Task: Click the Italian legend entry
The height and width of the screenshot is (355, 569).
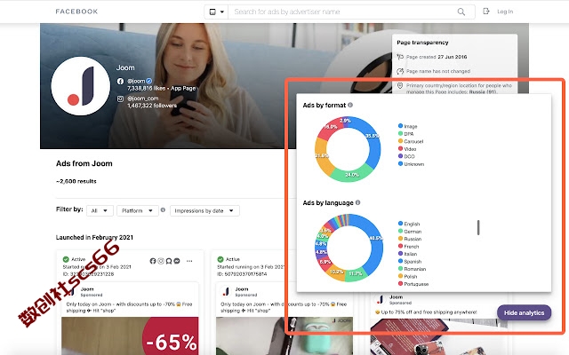Action: tap(407, 254)
